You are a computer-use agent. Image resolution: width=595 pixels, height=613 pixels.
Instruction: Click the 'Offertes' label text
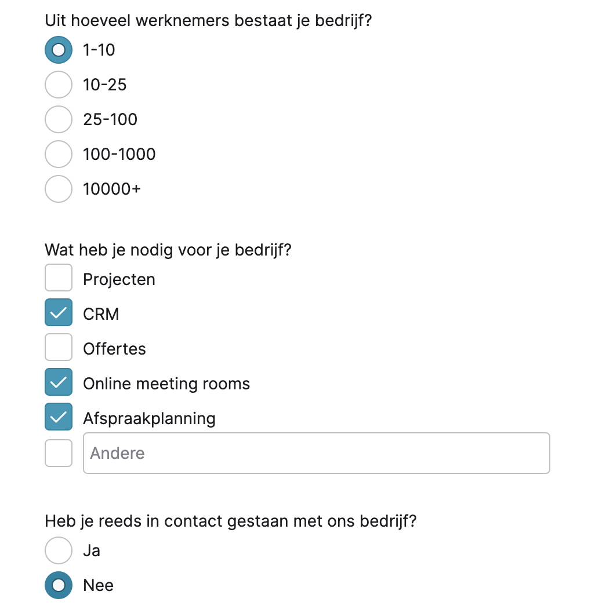click(114, 349)
